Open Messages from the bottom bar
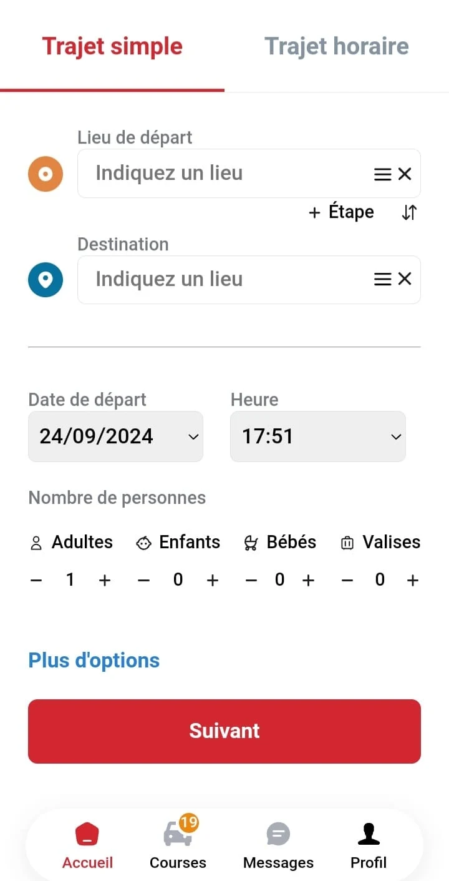This screenshot has height=881, width=449. tap(278, 846)
